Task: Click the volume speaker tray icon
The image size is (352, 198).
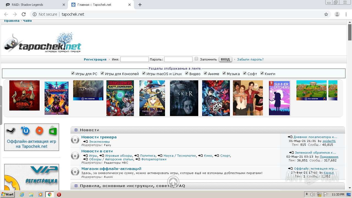Action: 313,194
